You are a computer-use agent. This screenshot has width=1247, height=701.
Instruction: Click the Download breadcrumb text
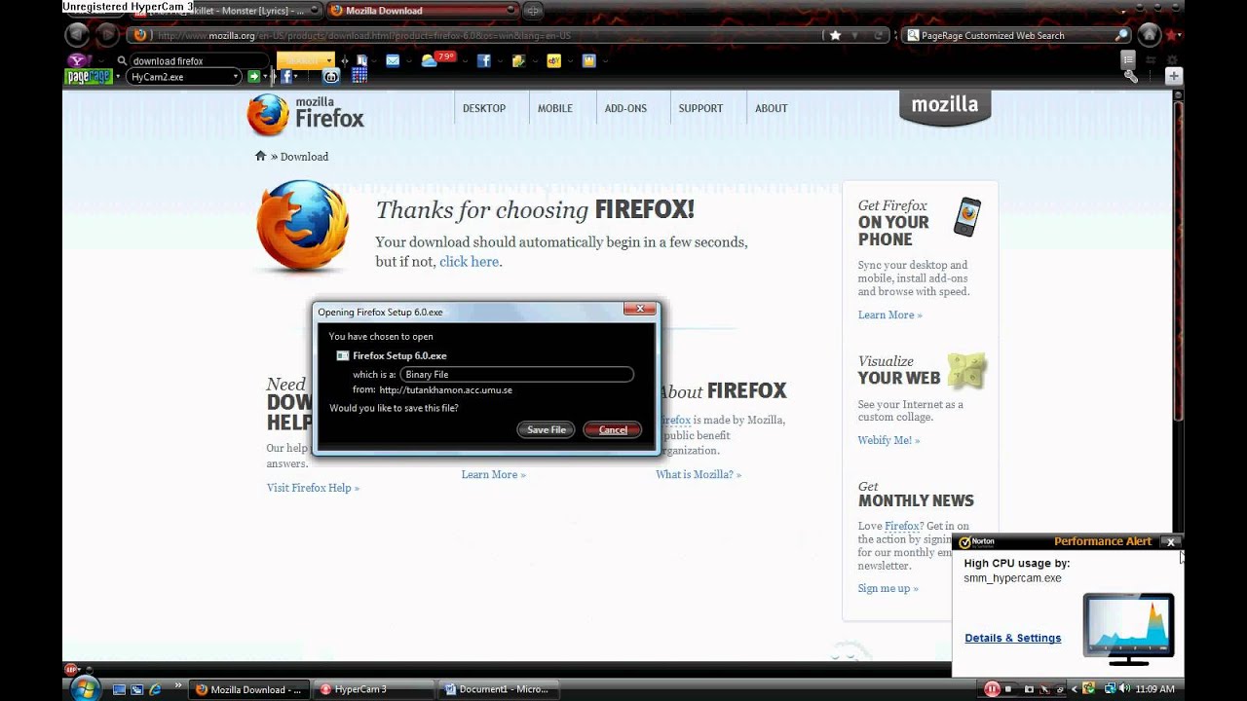click(304, 156)
